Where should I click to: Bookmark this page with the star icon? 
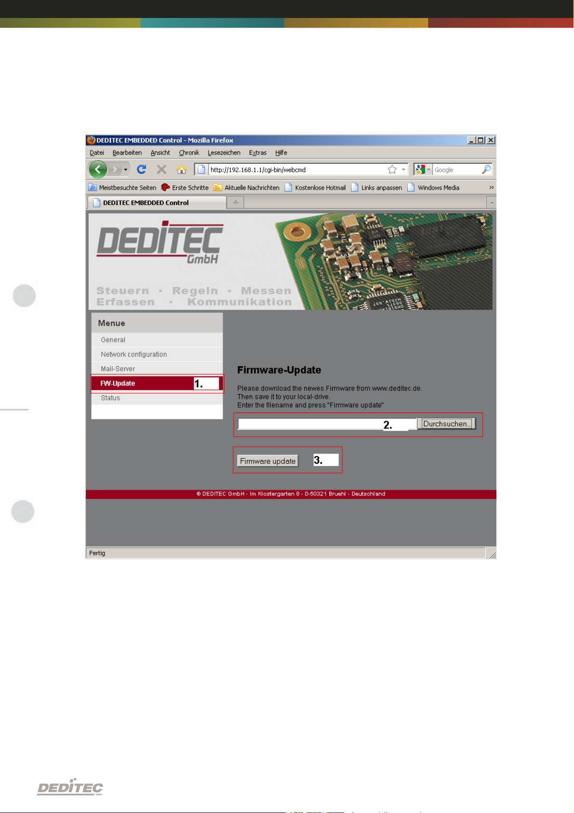392,169
